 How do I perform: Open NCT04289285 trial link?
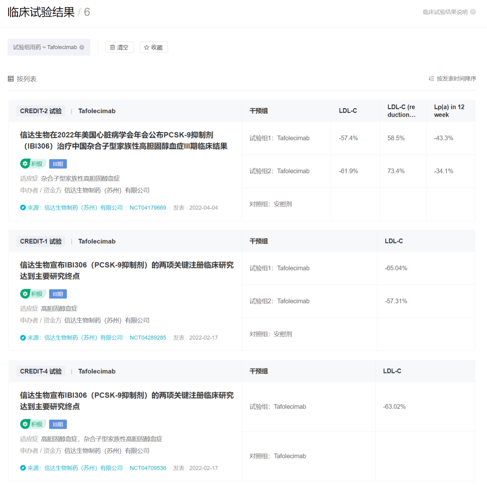click(148, 338)
